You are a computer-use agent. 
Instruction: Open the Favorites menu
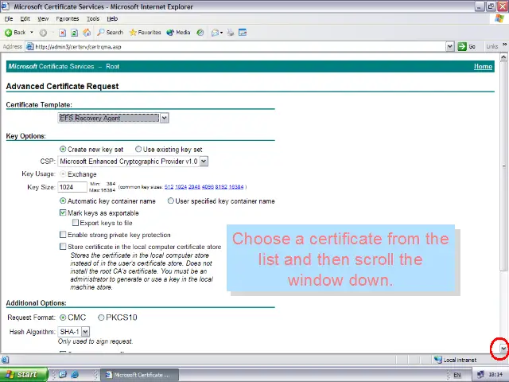click(68, 19)
